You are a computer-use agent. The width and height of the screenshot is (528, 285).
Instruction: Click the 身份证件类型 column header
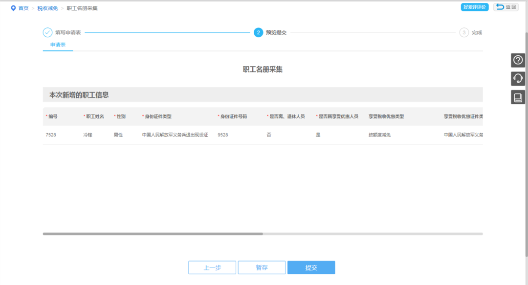(158, 117)
